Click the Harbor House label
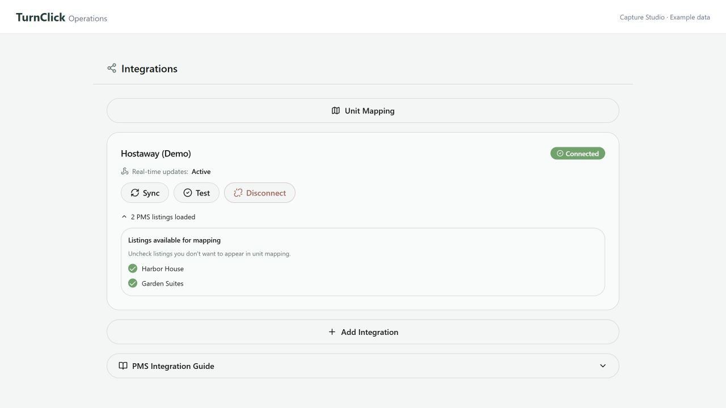The width and height of the screenshot is (726, 408). (x=163, y=269)
